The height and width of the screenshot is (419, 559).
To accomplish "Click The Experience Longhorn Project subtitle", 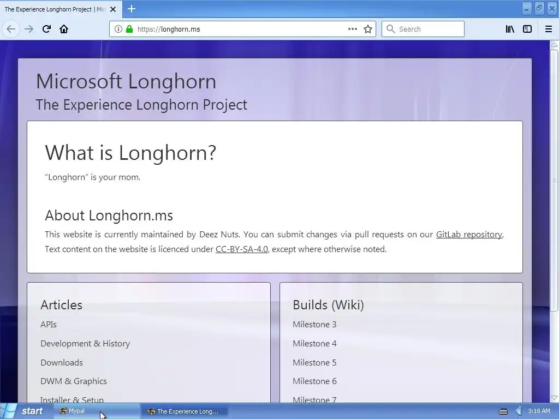I will click(141, 105).
